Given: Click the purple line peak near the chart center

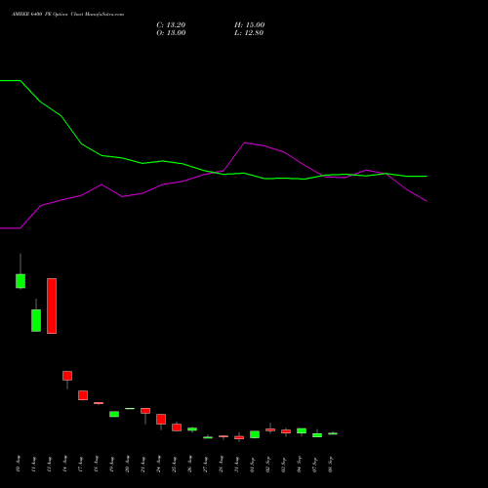Looking at the screenshot, I should coord(245,142).
